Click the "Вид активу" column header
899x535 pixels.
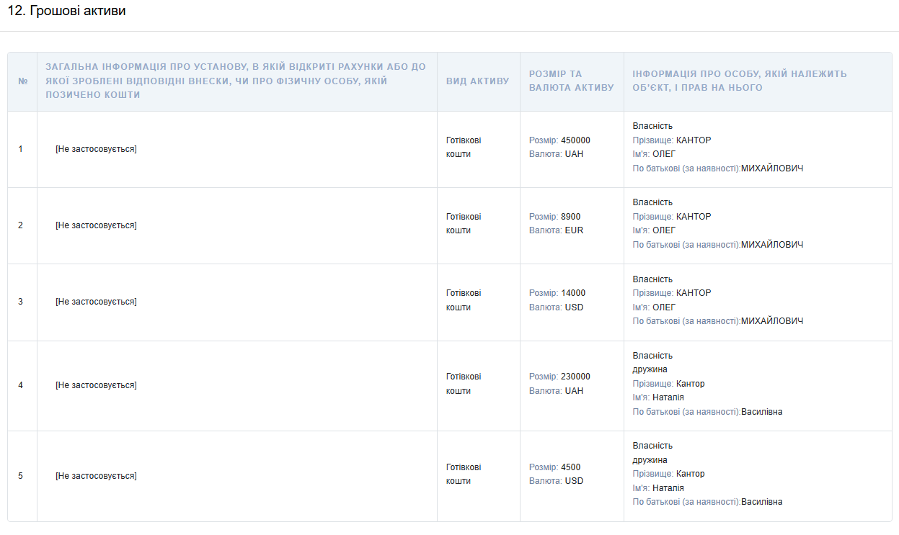click(477, 81)
